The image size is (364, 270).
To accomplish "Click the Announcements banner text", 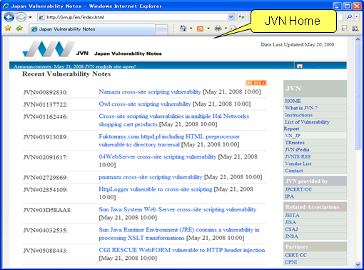I will tap(75, 66).
